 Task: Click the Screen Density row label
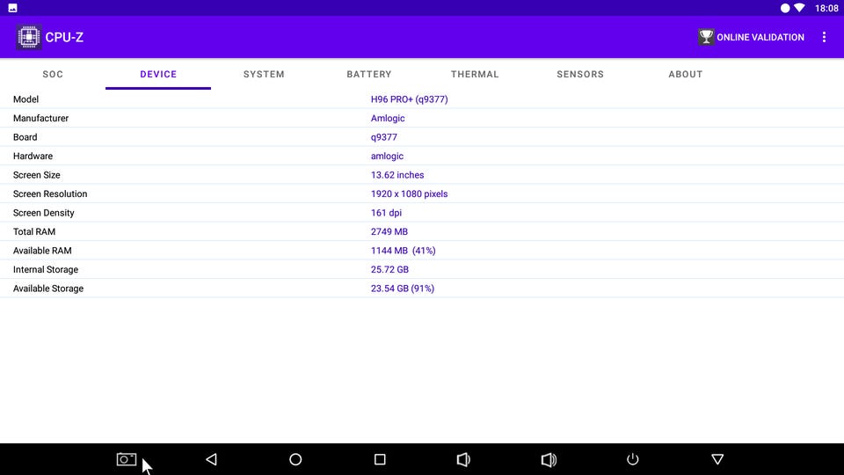[x=44, y=213]
